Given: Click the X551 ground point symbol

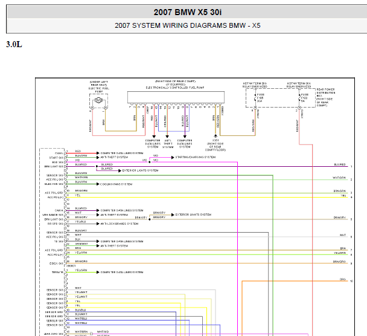Looking at the screenshot, I should click(215, 135).
